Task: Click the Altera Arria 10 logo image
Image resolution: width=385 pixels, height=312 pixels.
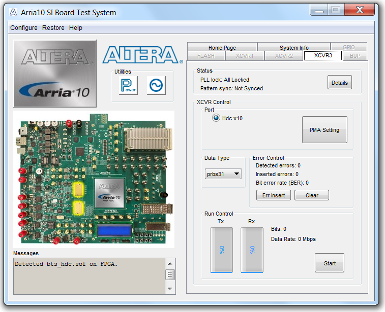Action: click(x=55, y=74)
